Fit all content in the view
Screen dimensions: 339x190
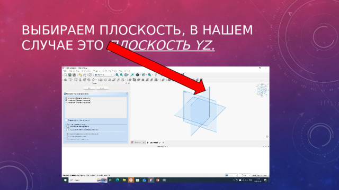[x=117, y=75]
